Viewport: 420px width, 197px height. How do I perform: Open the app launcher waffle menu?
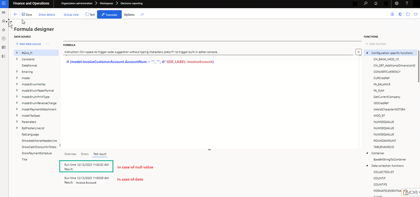click(x=4, y=3)
